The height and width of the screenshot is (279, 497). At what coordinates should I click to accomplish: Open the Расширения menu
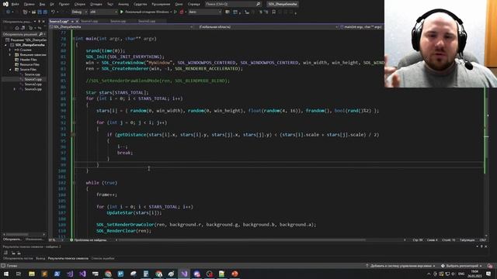(x=161, y=5)
